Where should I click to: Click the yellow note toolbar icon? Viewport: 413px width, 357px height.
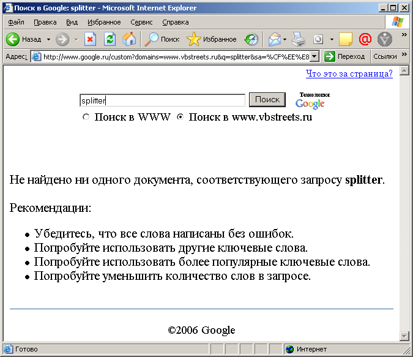pyautogui.click(x=346, y=39)
